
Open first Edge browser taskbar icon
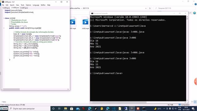[x=90, y=109]
